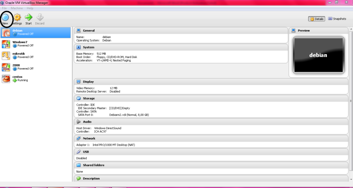This screenshot has width=353, height=188.
Task: Open the System section header link
Action: point(88,47)
